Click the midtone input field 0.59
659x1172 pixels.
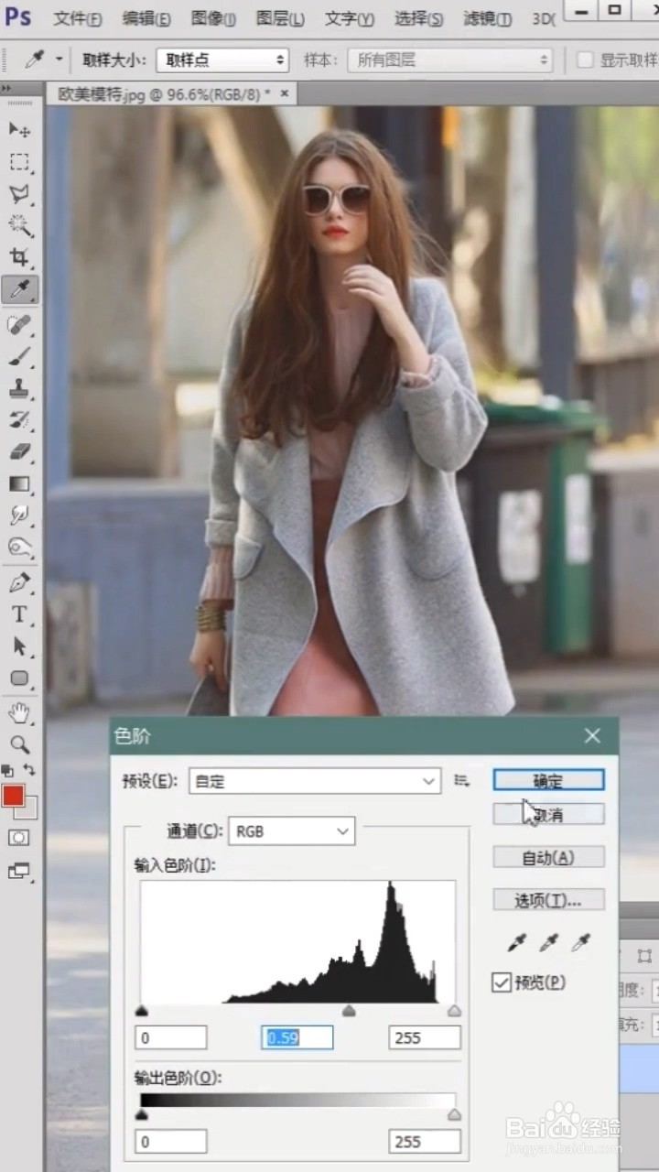coord(297,1037)
